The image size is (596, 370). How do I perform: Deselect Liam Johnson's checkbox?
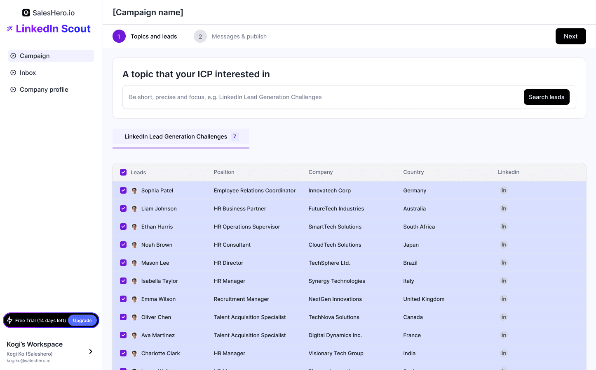point(123,208)
